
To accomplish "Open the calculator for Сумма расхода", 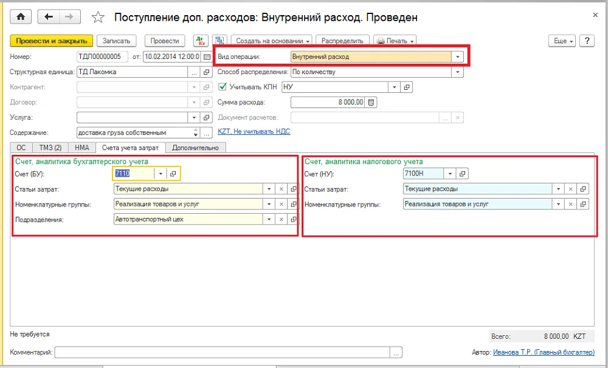I will click(371, 102).
